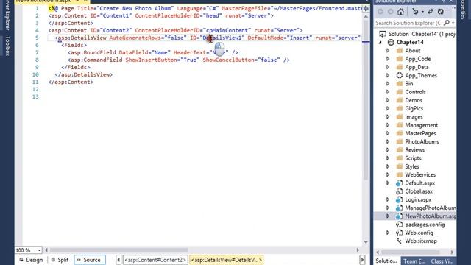Click the Pending Changes Filter clock icon

[x=415, y=12]
